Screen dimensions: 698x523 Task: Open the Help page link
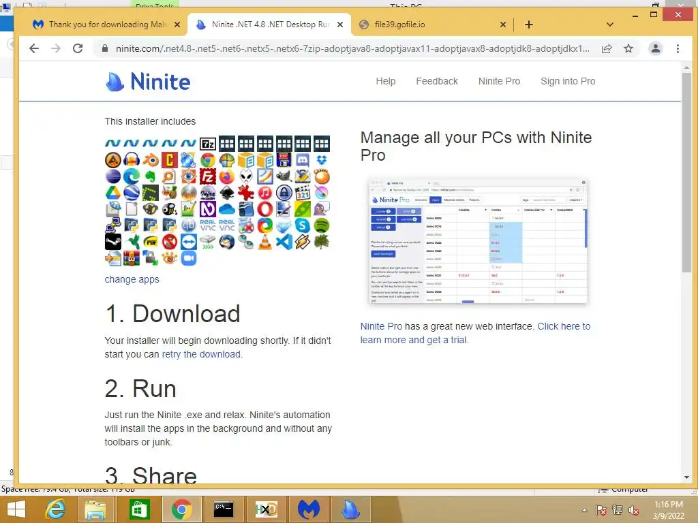(x=386, y=82)
